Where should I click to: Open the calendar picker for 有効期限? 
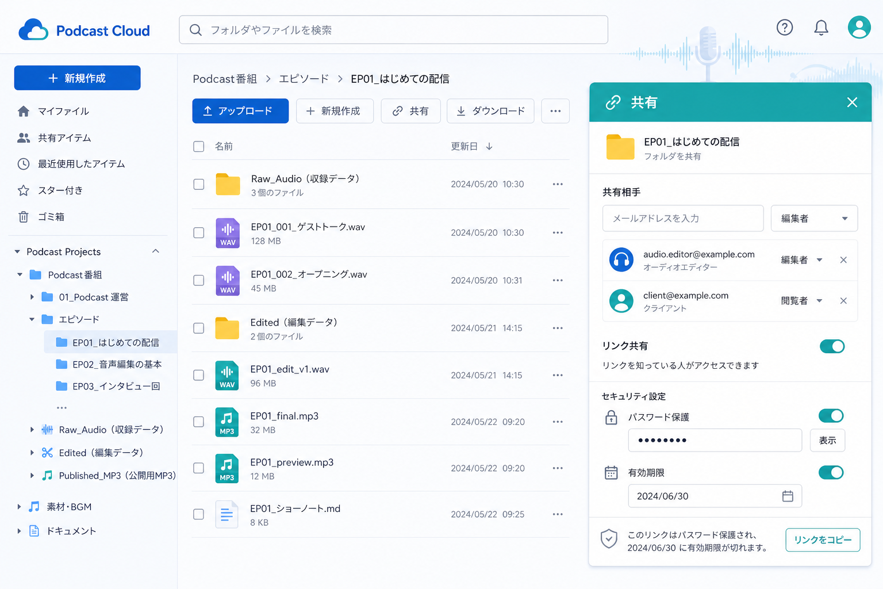tap(788, 496)
